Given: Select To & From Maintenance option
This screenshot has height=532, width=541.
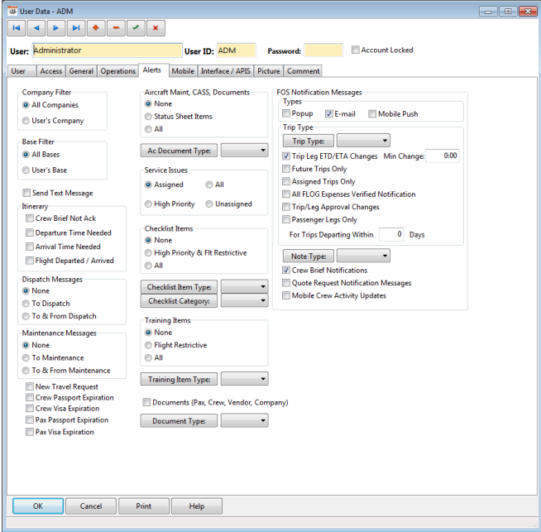Looking at the screenshot, I should [x=26, y=371].
